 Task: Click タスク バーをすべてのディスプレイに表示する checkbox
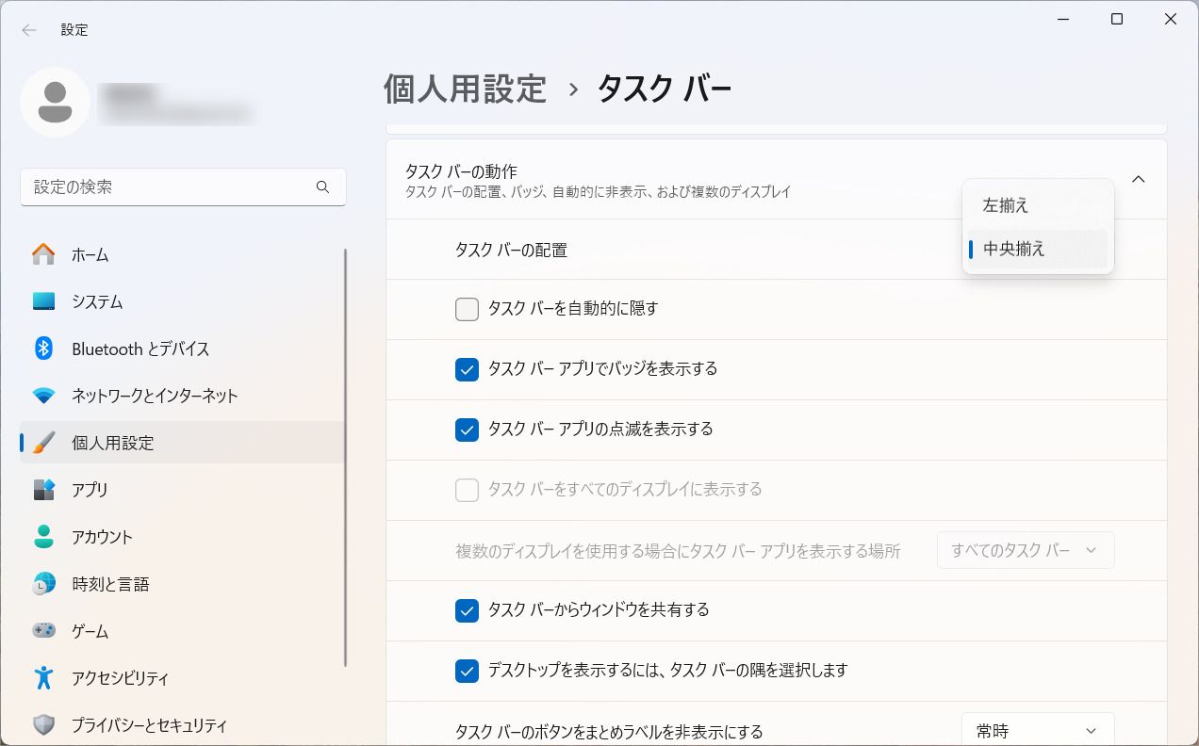point(467,490)
